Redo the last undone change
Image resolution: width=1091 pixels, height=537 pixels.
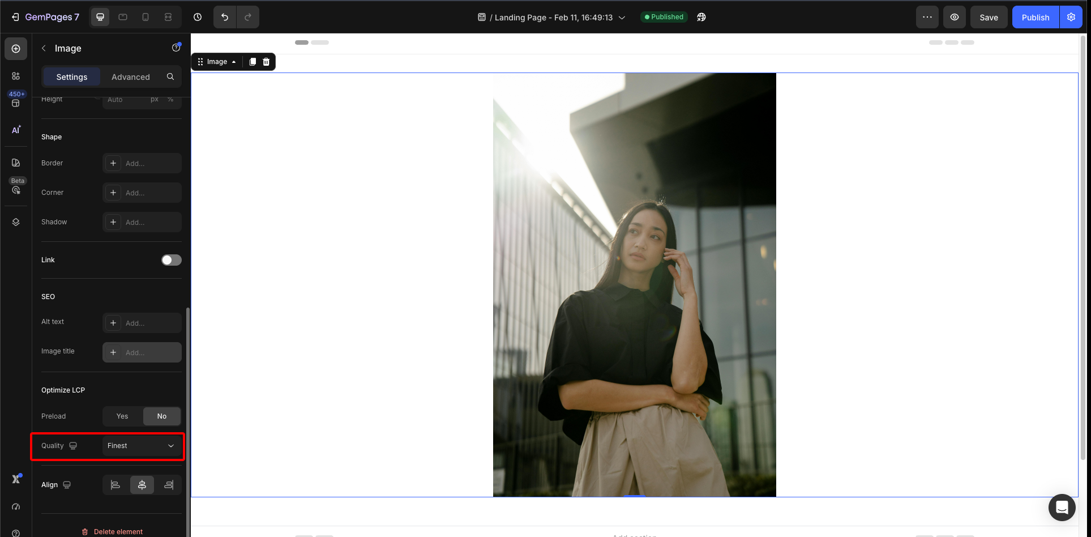click(248, 17)
